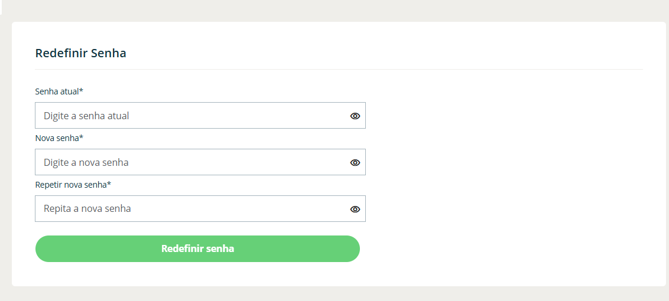Click the 'Nova senha*' field label
The width and height of the screenshot is (669, 301).
[59, 138]
